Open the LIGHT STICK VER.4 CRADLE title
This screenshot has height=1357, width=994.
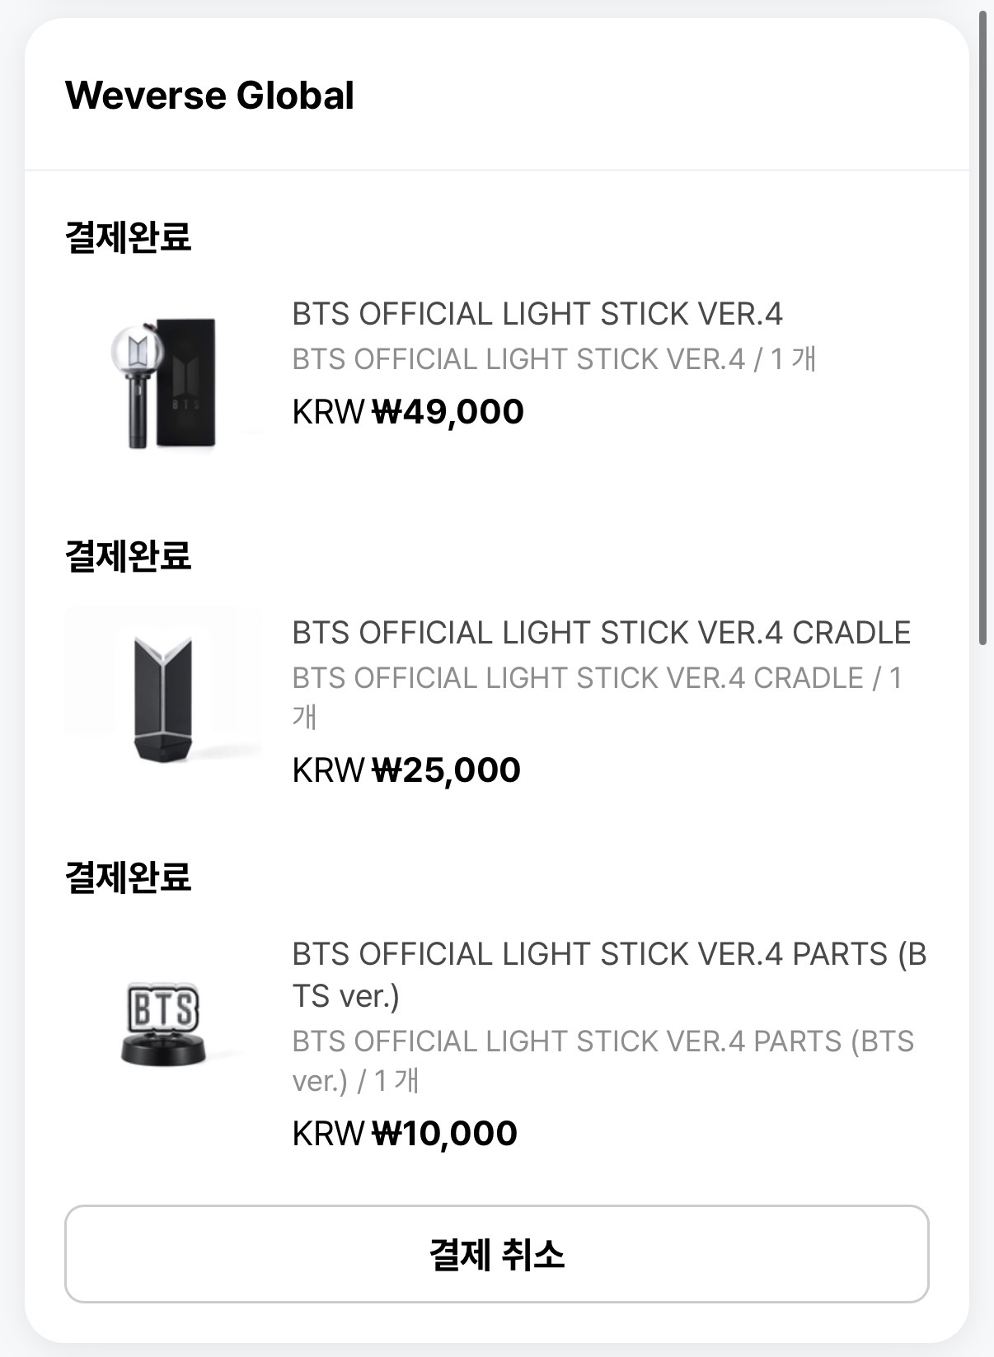[601, 633]
